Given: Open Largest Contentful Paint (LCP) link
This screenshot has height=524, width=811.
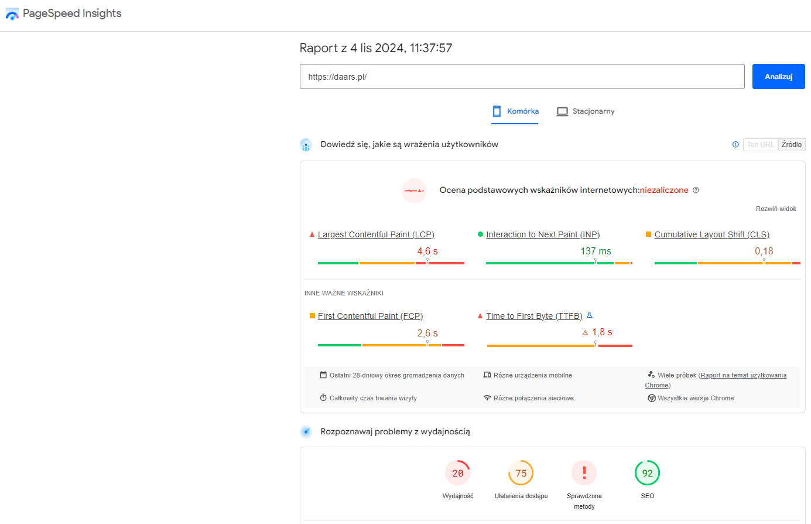Looking at the screenshot, I should pyautogui.click(x=376, y=234).
